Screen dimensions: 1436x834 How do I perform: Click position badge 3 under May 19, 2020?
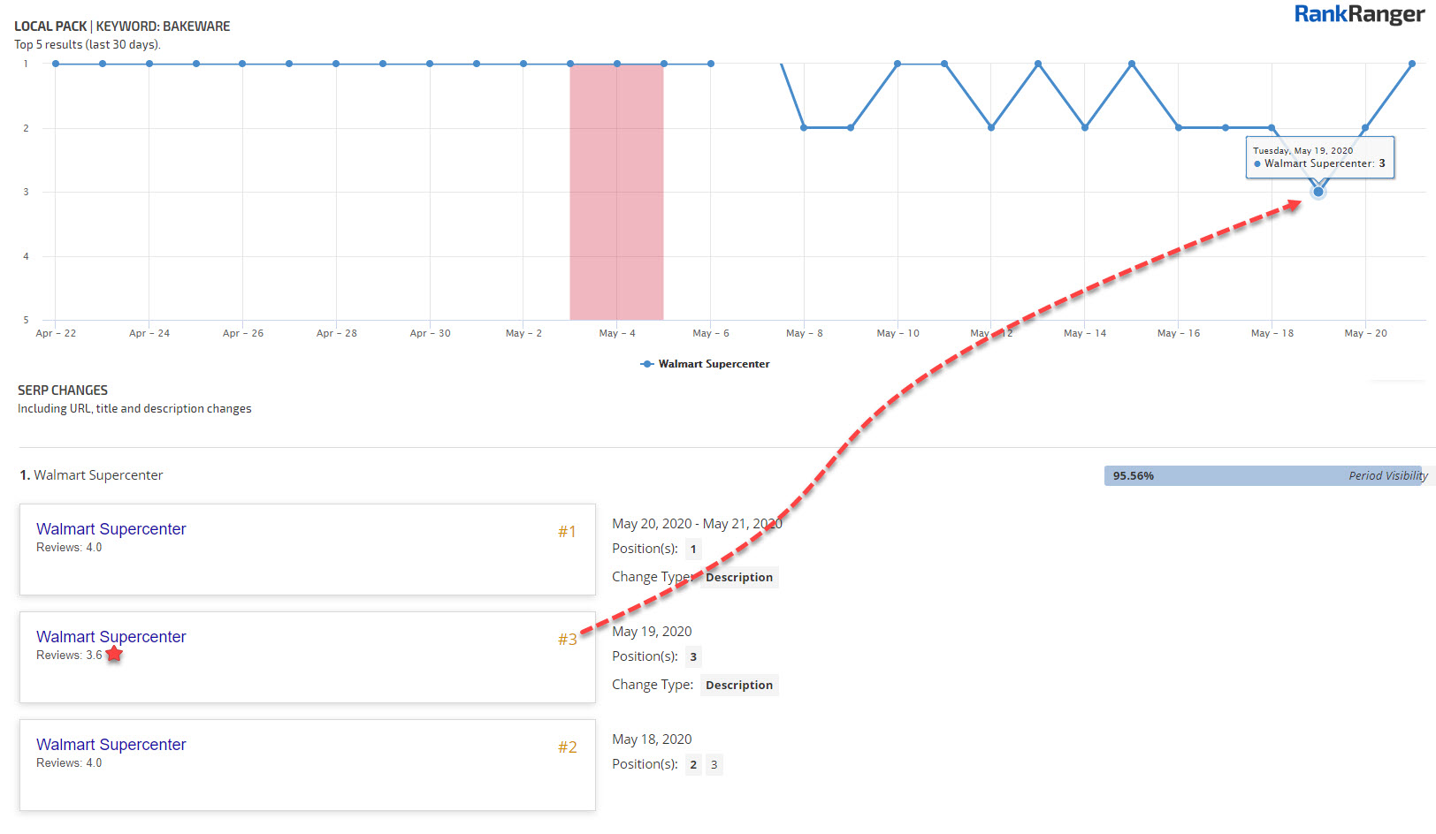(693, 656)
